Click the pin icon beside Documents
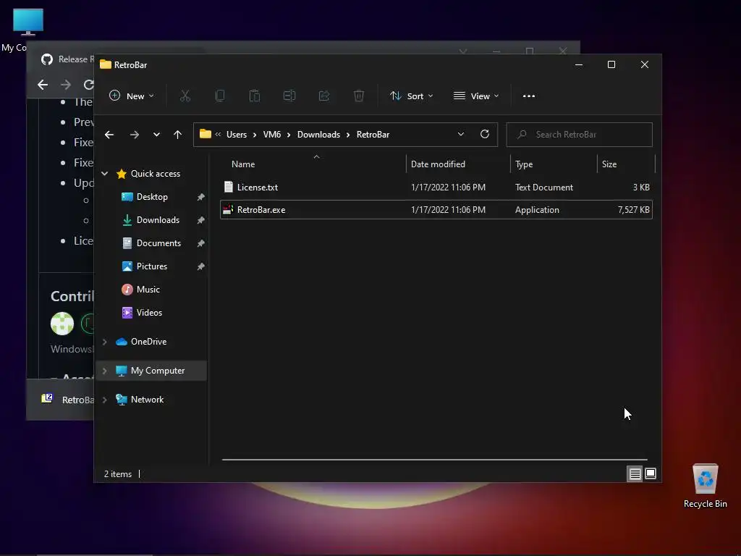The image size is (741, 556). [201, 243]
